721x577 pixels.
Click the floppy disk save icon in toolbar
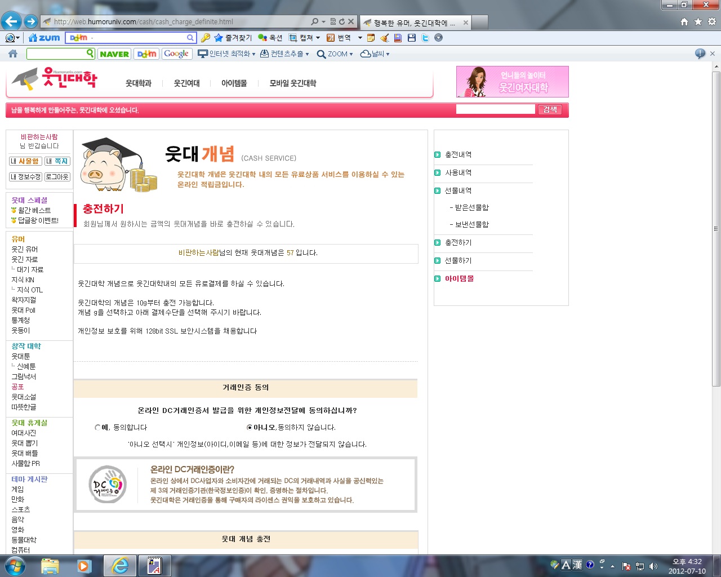412,38
